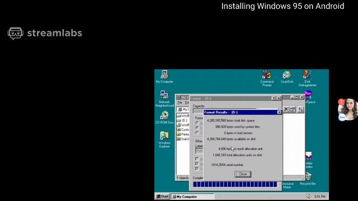Switch icon view using the rightmost toolbar icon
The width and height of the screenshot is (358, 201).
(301, 109)
